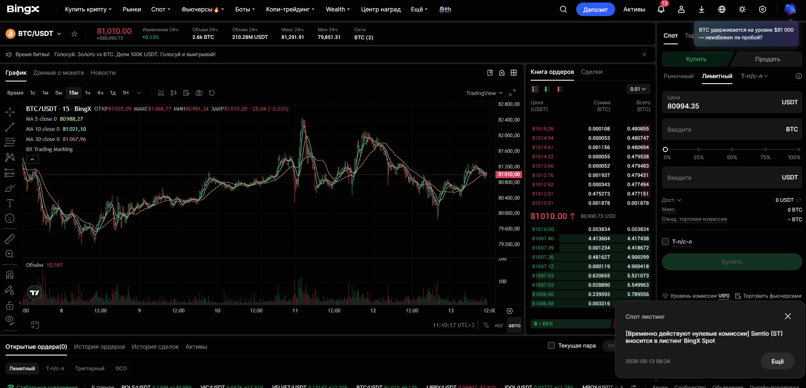This screenshot has height=388, width=806.
Task: Click the chart reset refresh icon
Action: coord(212,93)
